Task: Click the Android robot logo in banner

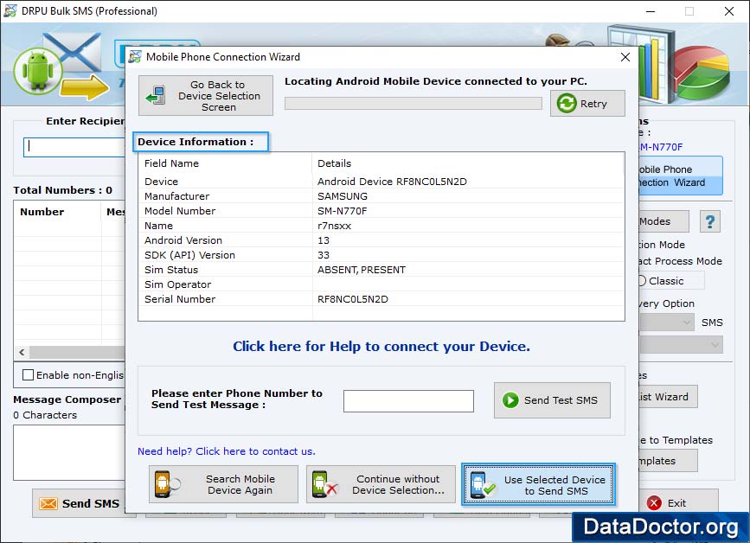Action: [x=38, y=70]
